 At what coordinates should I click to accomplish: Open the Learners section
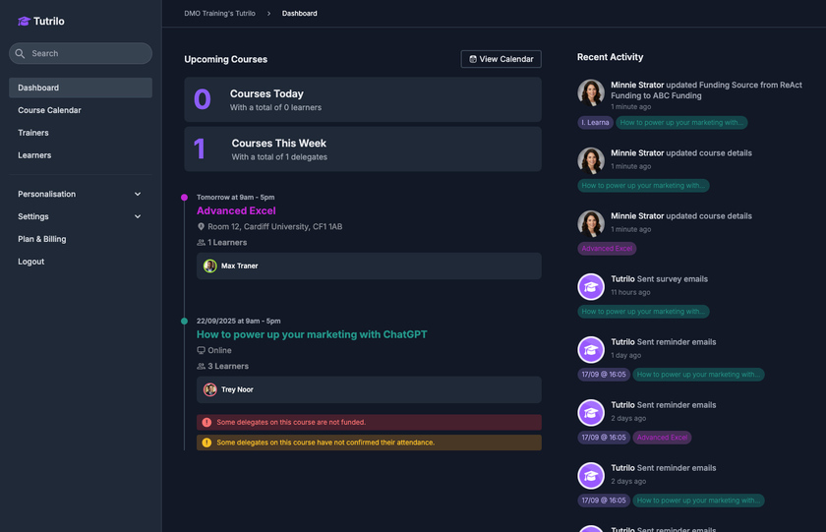pos(34,155)
